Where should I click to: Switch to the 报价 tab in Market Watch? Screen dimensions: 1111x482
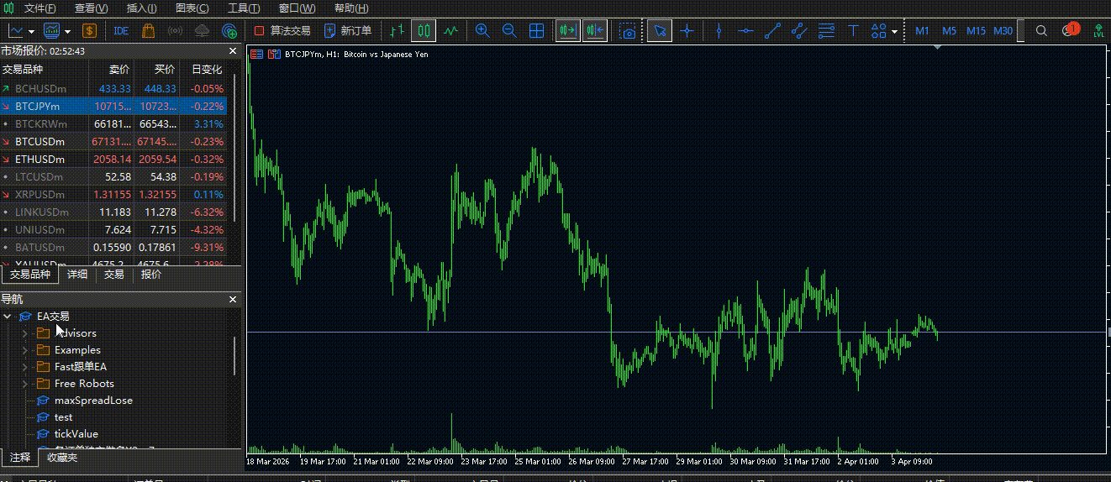coord(151,275)
